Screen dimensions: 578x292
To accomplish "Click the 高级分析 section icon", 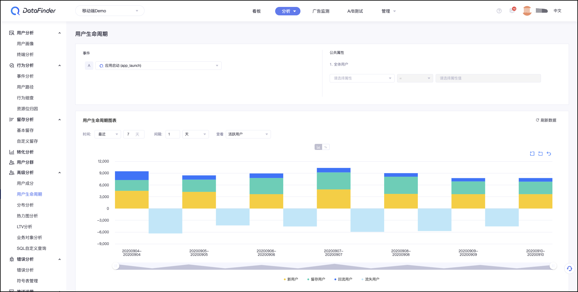I will [x=12, y=172].
